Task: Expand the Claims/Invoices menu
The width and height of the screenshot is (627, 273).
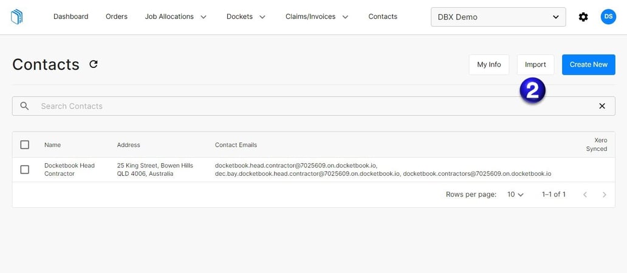Action: [317, 17]
